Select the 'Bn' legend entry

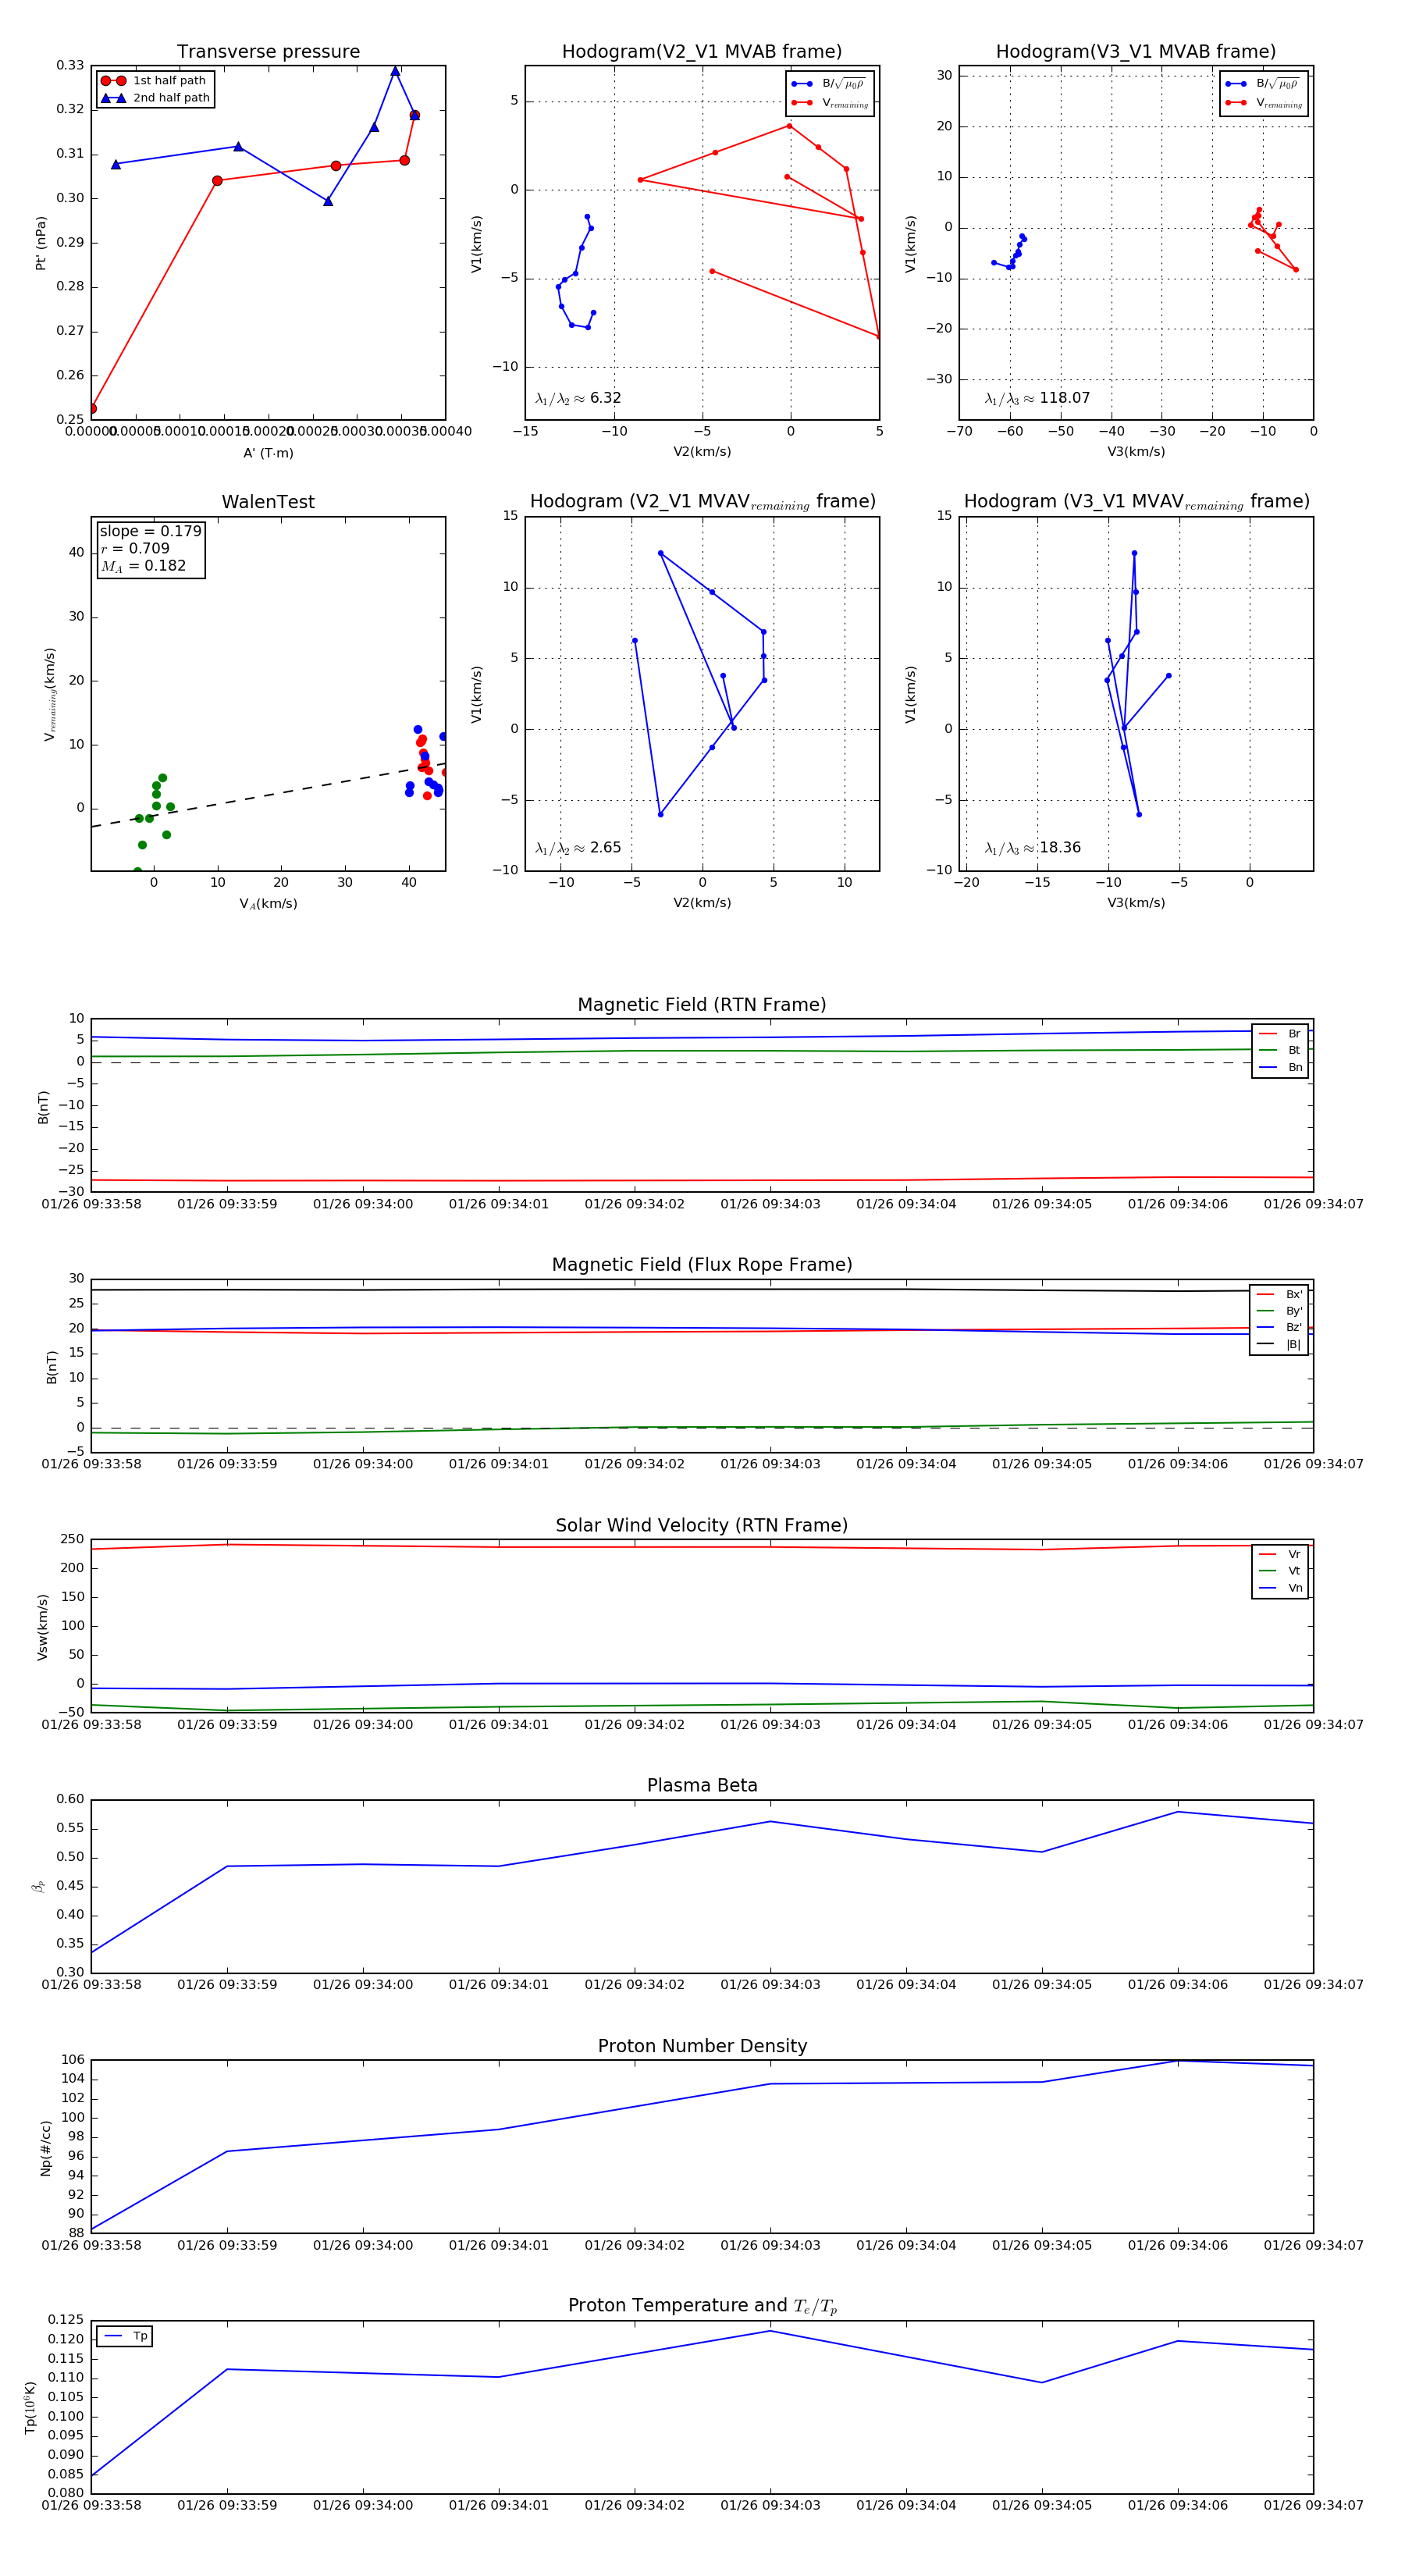[1280, 1068]
